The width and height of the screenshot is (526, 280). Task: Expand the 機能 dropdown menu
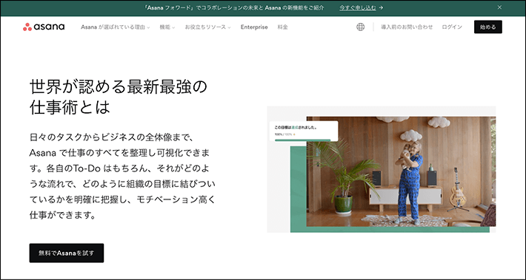point(167,27)
